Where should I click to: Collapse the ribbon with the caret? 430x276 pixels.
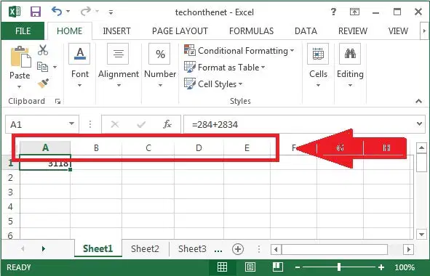pos(418,101)
